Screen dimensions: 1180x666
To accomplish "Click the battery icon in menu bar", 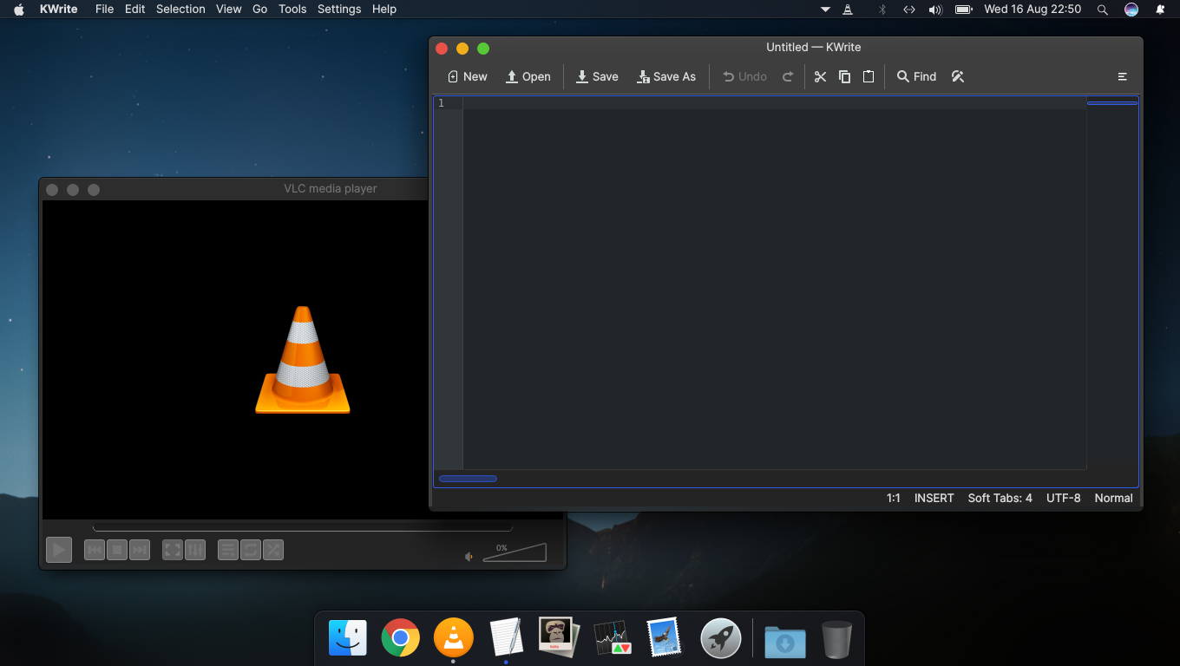I will tap(963, 10).
